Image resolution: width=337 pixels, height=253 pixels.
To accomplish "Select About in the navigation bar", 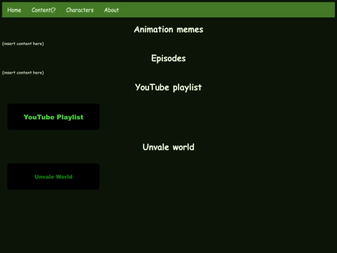I will [x=111, y=10].
